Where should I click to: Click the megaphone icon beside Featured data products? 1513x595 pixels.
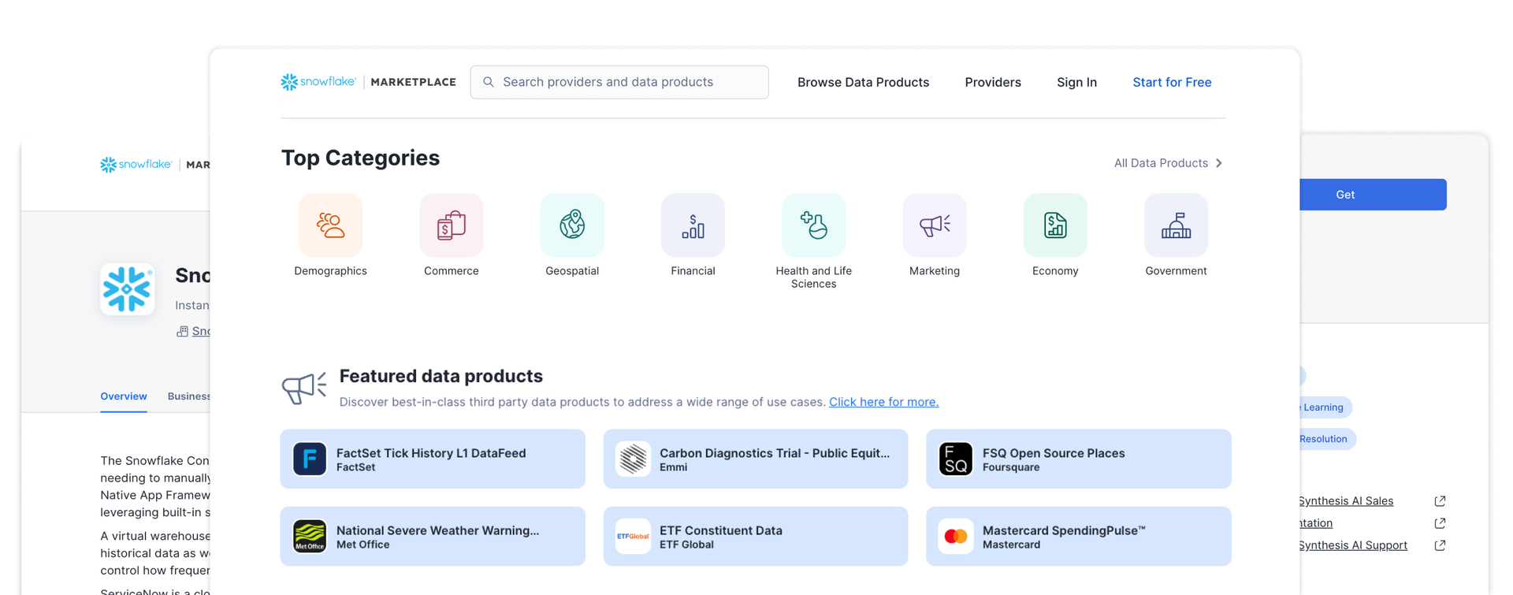point(304,389)
